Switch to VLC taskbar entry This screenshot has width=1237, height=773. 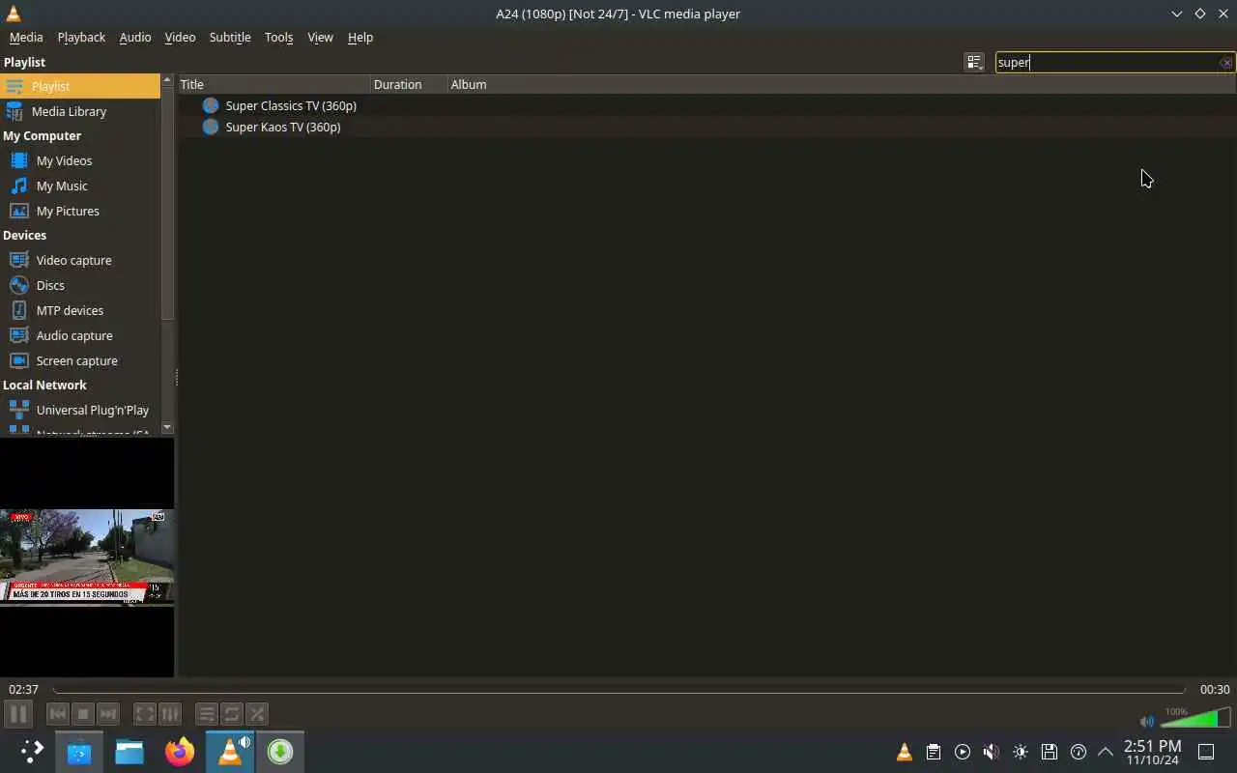coord(230,751)
